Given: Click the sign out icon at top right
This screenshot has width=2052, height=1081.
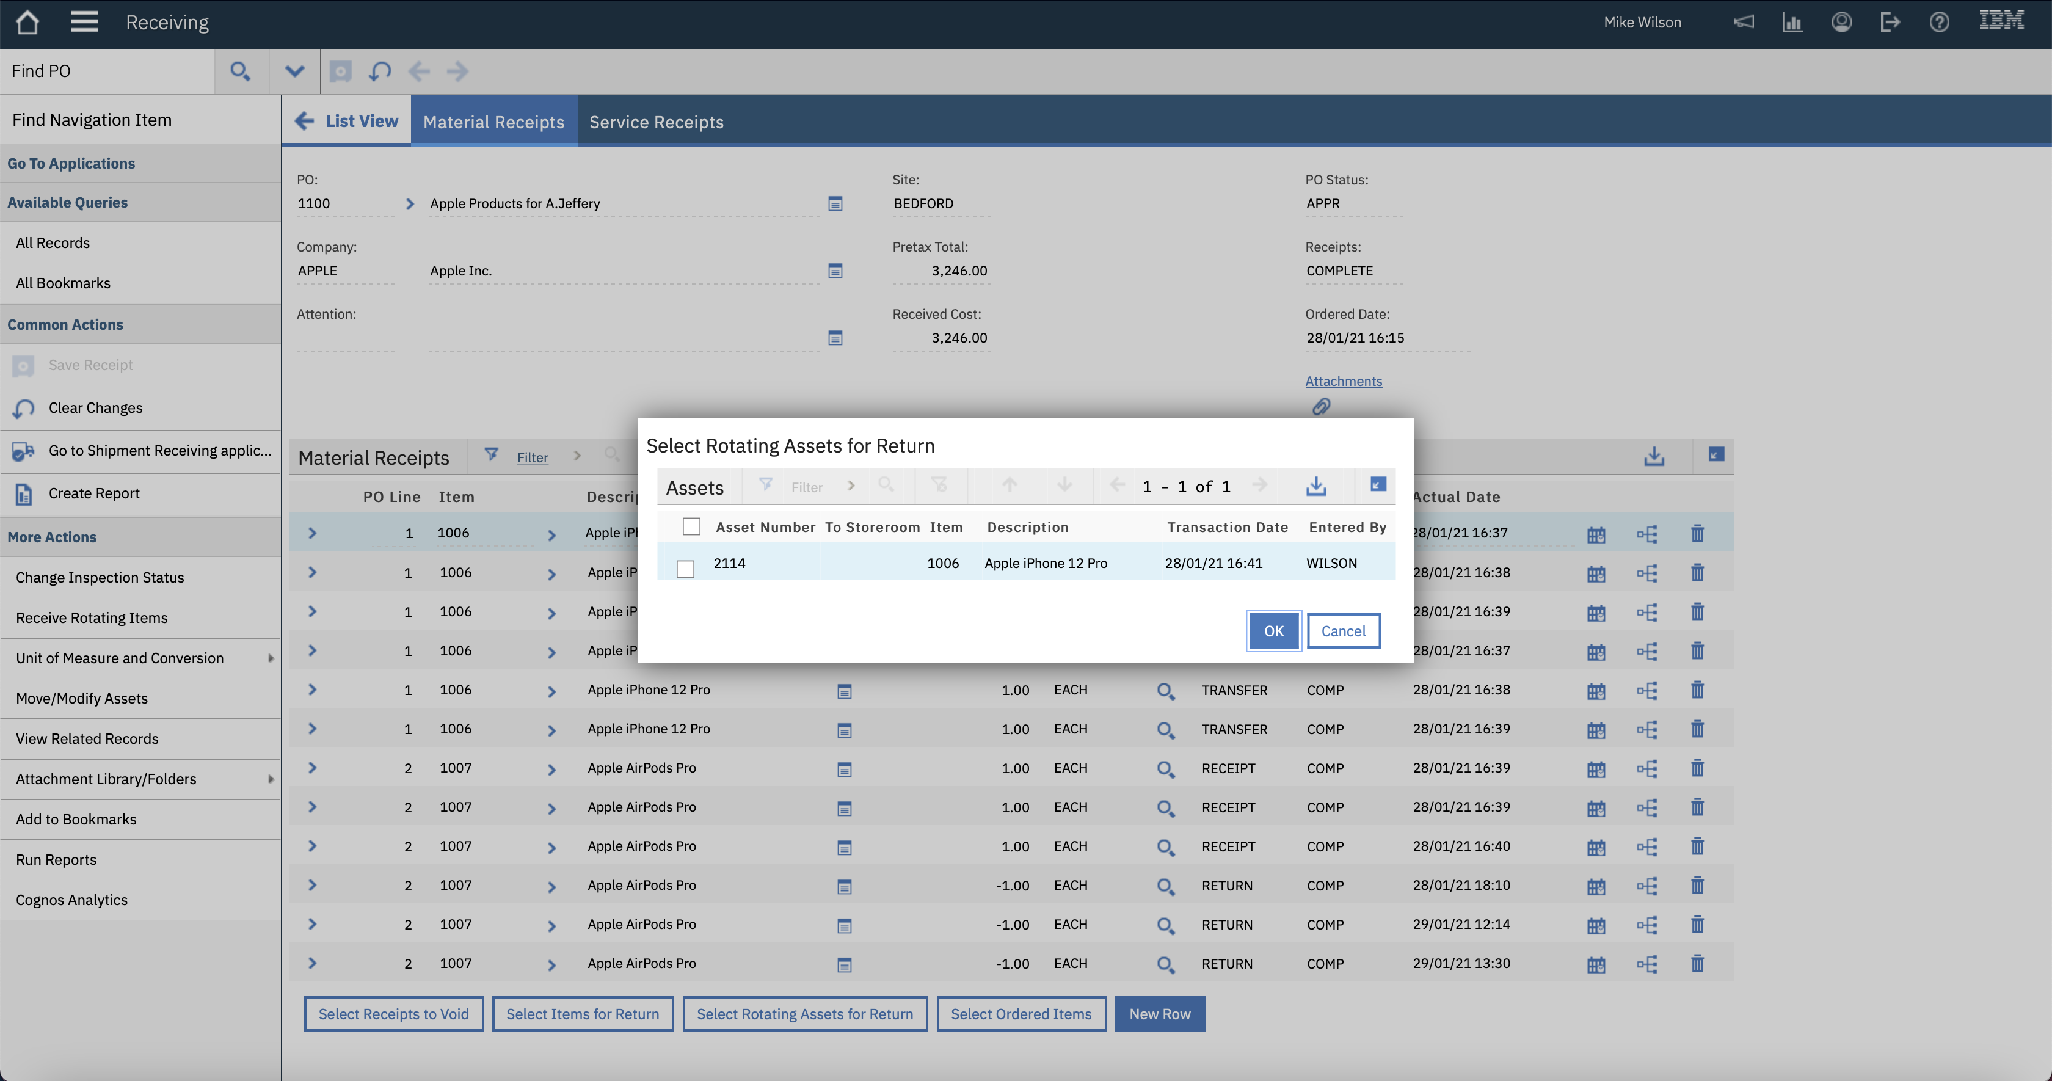Looking at the screenshot, I should pos(1890,23).
